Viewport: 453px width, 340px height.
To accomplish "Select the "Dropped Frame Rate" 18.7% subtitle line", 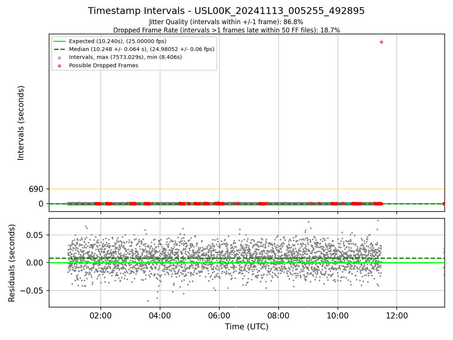I will click(226, 30).
